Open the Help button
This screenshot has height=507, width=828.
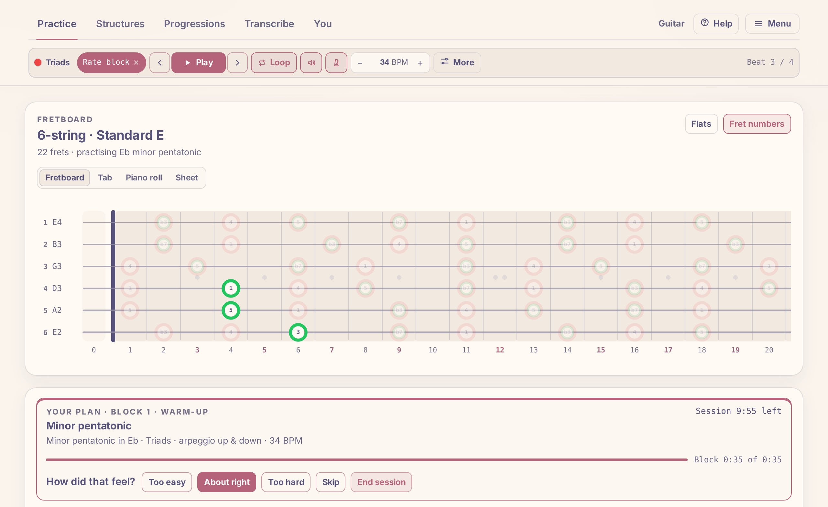(716, 24)
